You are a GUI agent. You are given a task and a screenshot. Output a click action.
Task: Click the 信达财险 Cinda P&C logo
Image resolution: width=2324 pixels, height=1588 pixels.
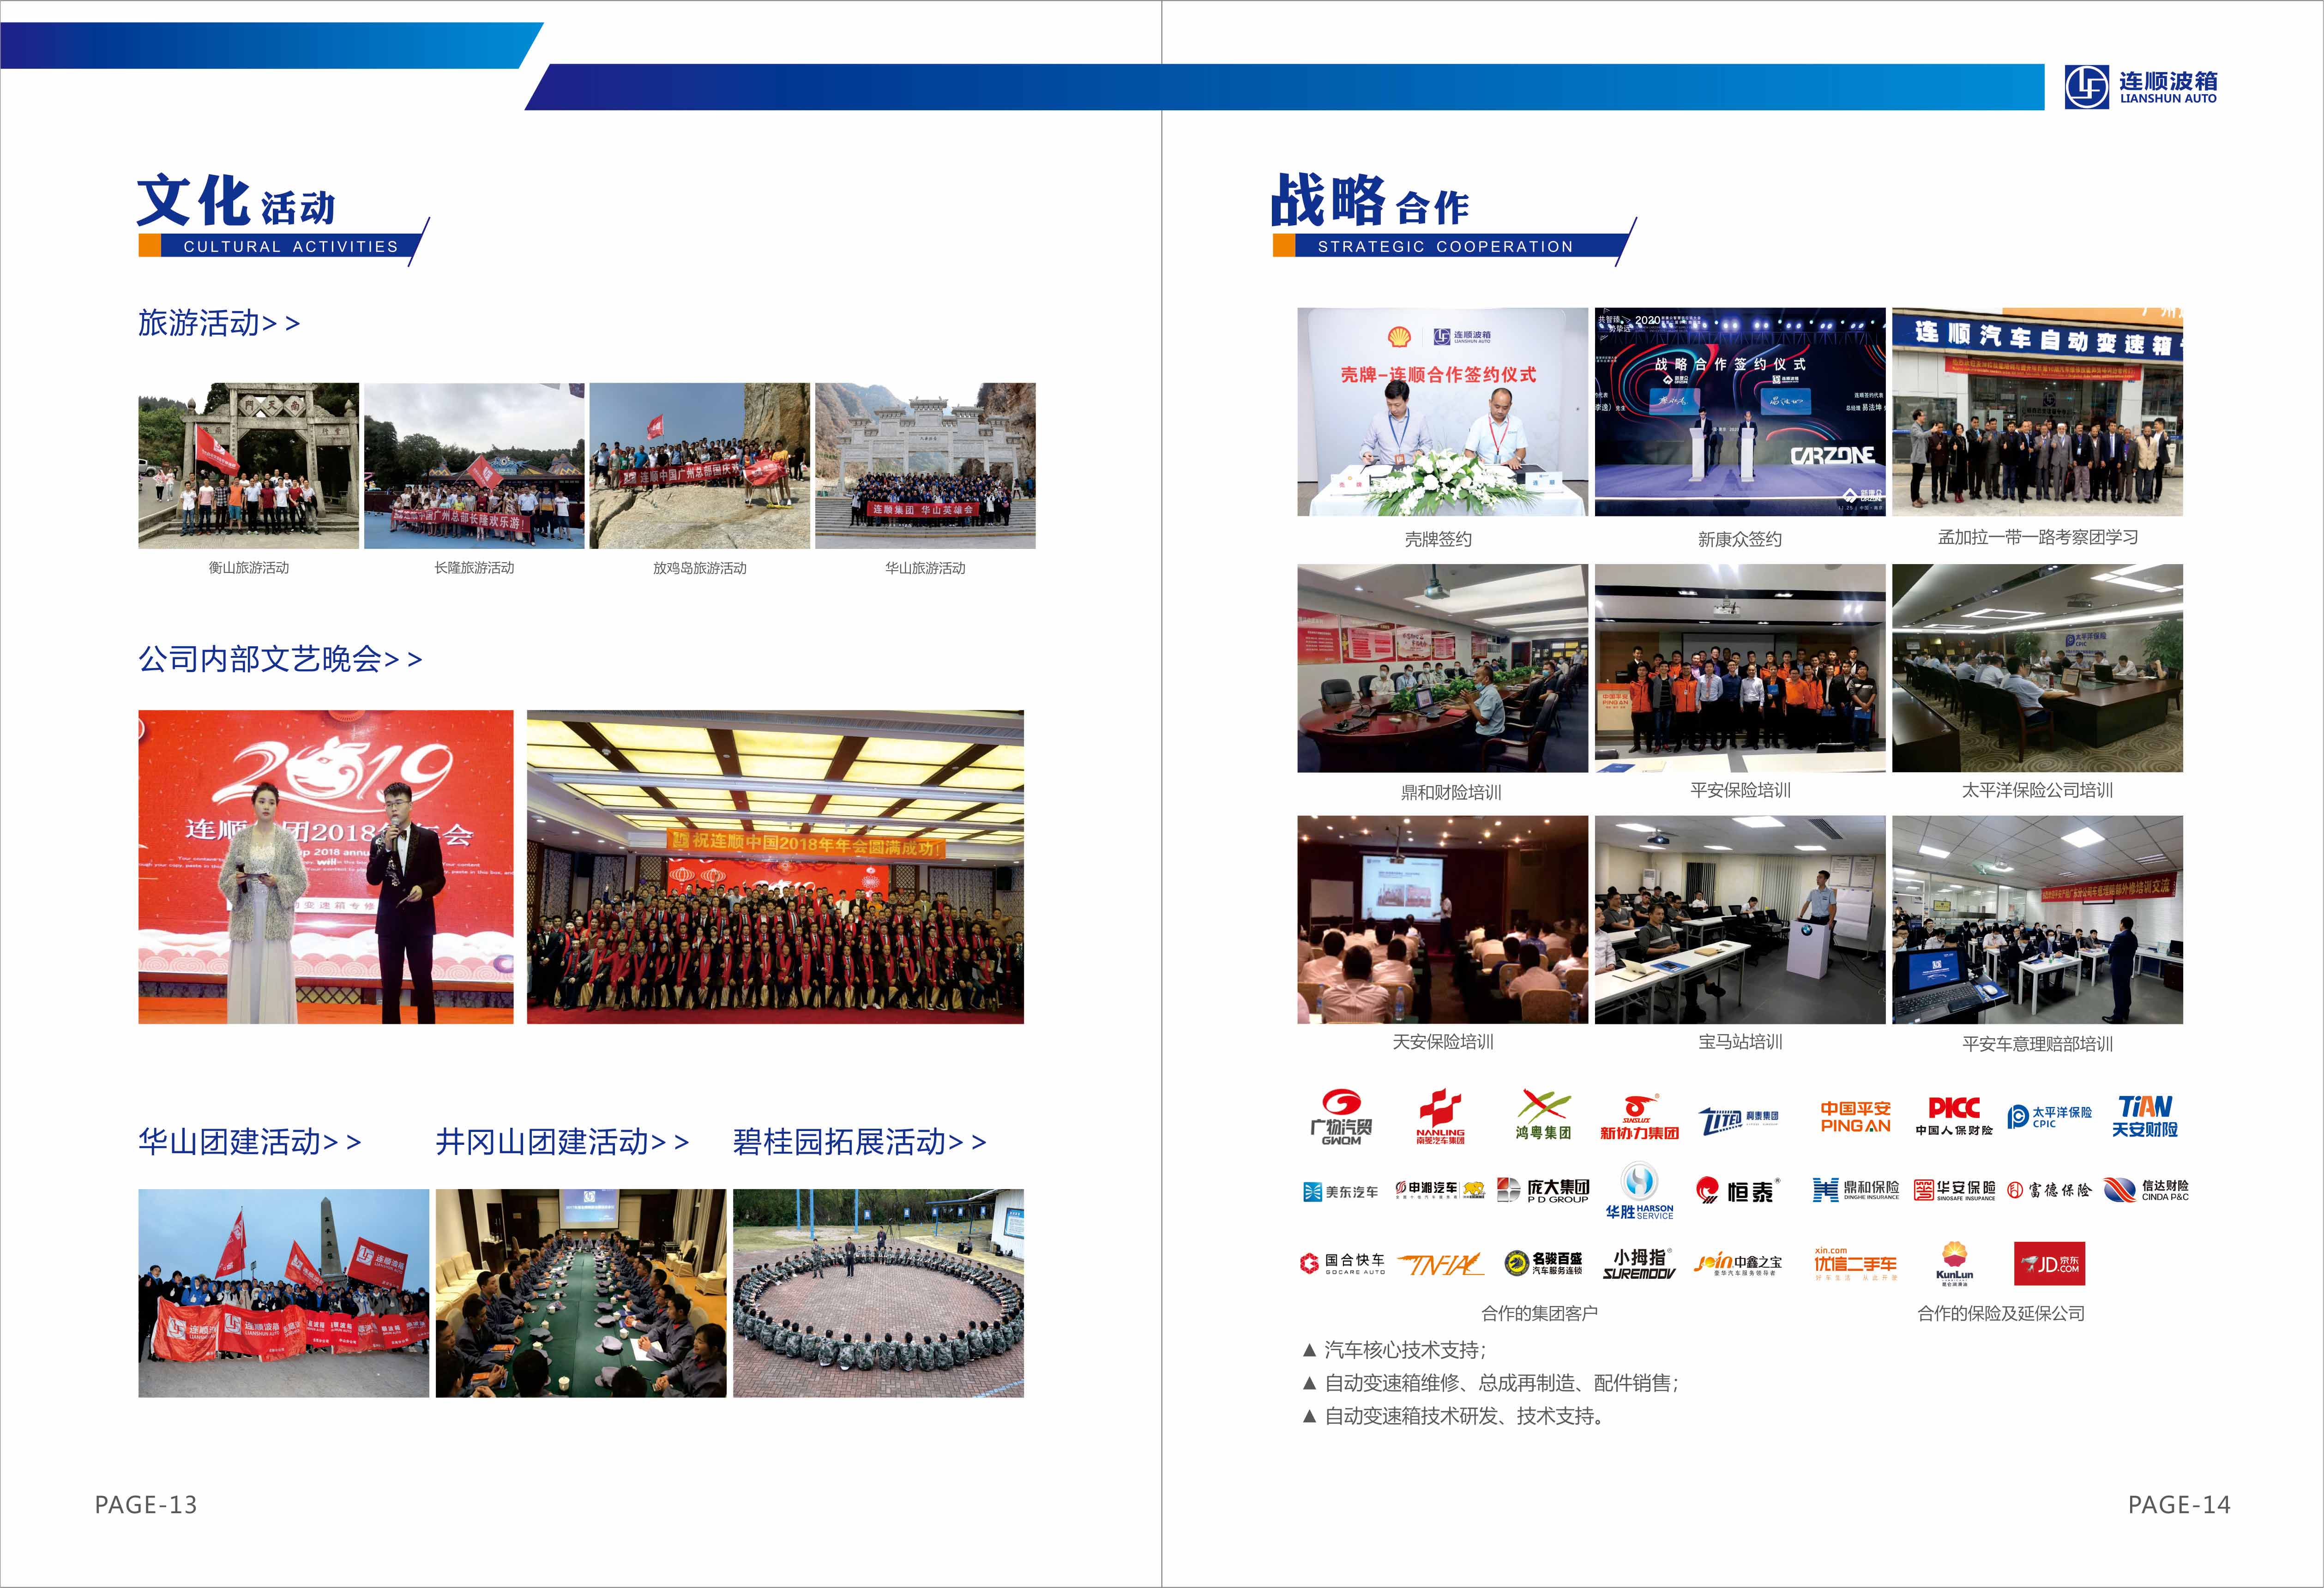point(2146,1189)
